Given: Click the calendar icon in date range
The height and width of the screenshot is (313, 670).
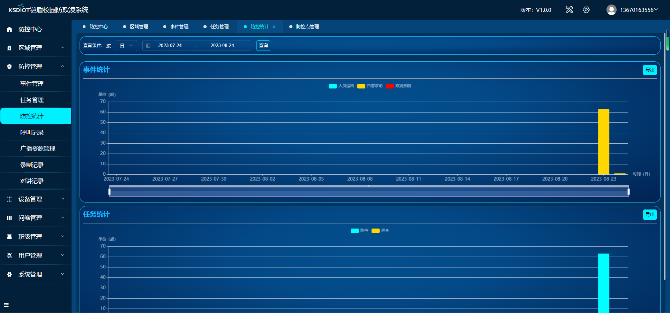Looking at the screenshot, I should tap(148, 46).
